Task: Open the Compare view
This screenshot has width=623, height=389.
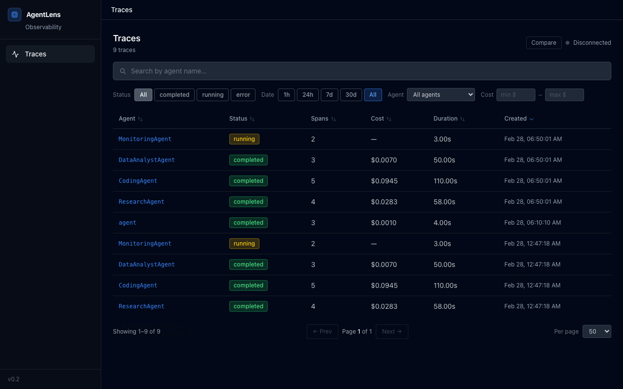Action: click(544, 43)
